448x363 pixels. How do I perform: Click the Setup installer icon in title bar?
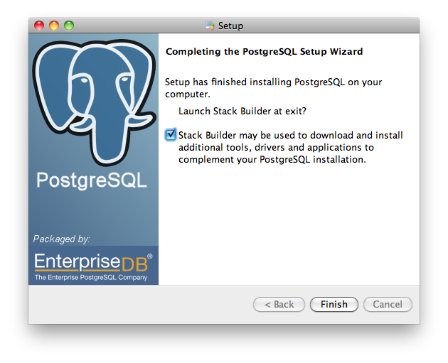(x=210, y=26)
